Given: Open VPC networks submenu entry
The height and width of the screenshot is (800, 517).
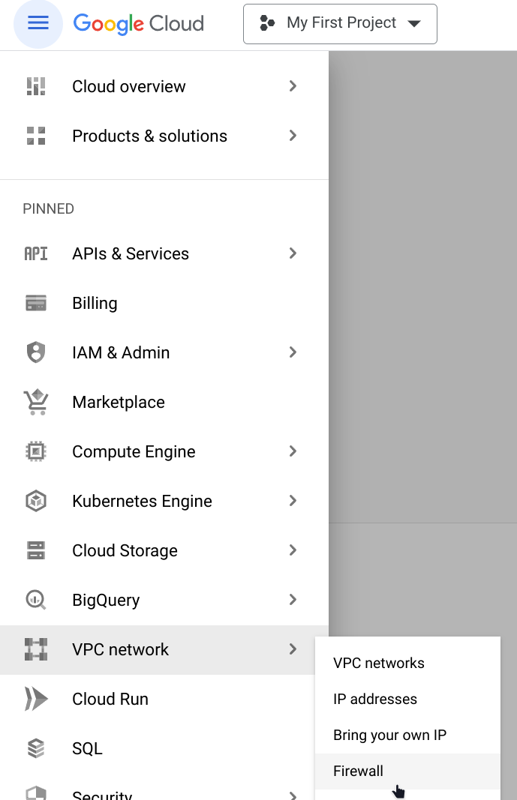Looking at the screenshot, I should 379,663.
